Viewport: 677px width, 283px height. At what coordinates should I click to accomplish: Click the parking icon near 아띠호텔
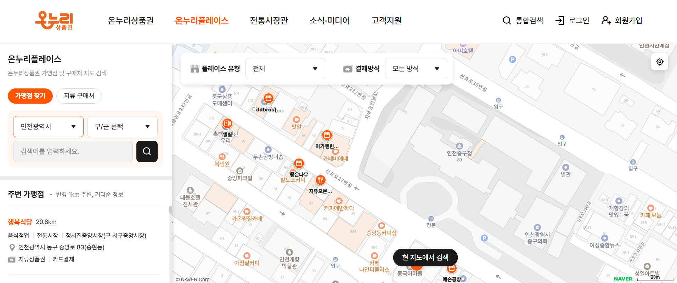tap(513, 59)
